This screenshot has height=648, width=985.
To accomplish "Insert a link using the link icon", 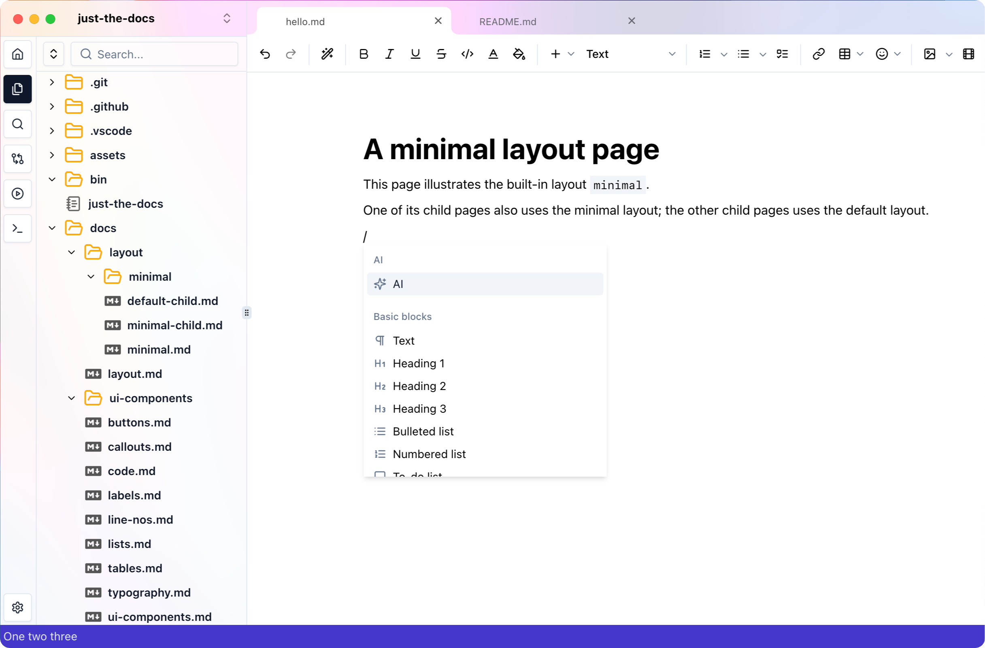I will (x=818, y=54).
